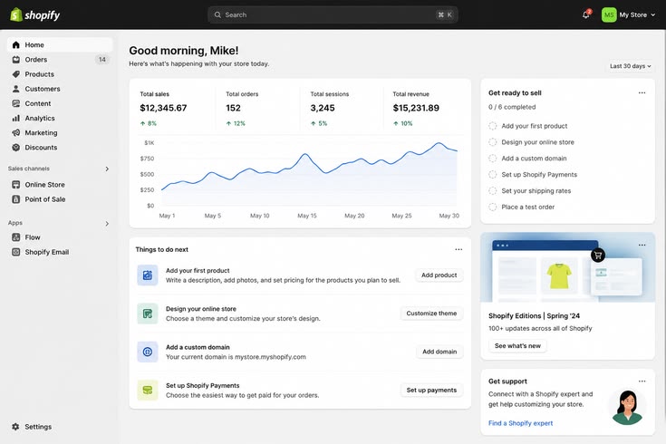This screenshot has height=444, width=666.
Task: Click the Shopify Email icon
Action: [x=16, y=252]
